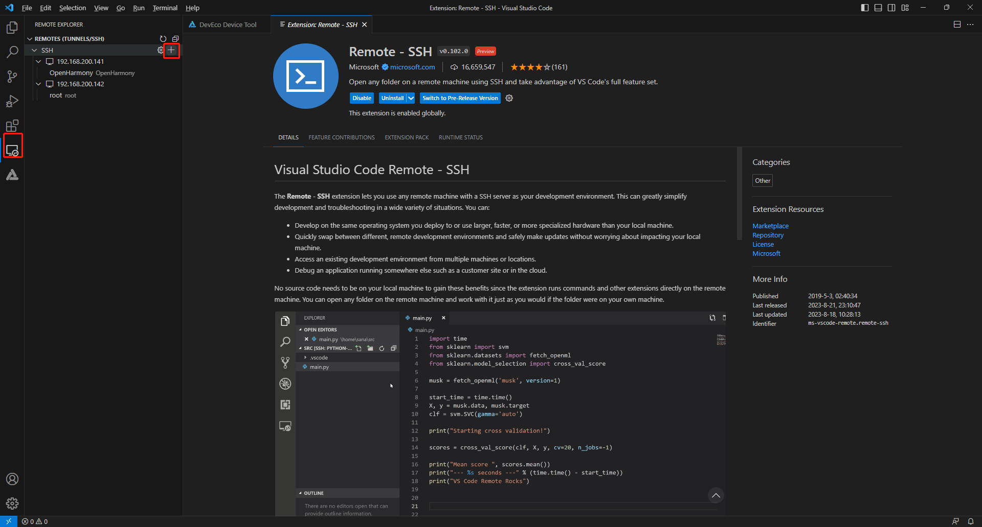Select the OpenHarmony folder entry

103,73
